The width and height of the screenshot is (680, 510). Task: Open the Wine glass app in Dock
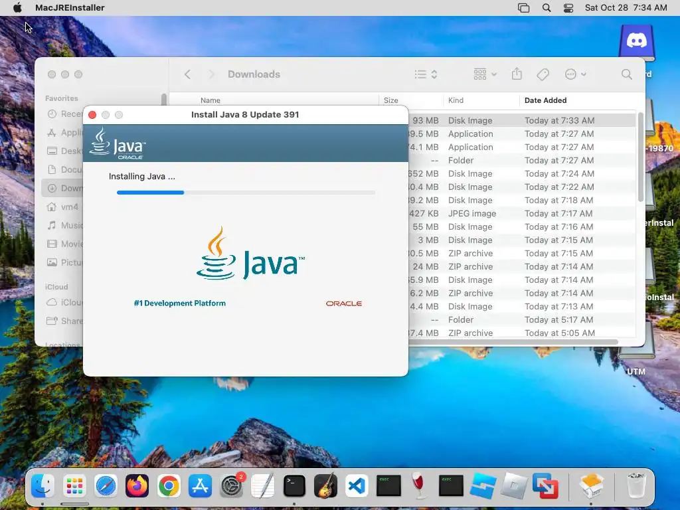click(419, 485)
